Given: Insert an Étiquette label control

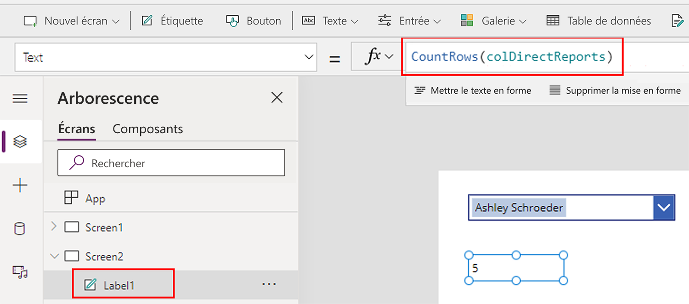Looking at the screenshot, I should pos(172,20).
